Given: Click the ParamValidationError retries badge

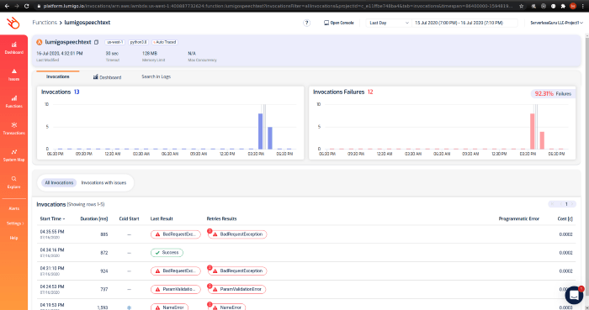Looking at the screenshot, I should point(236,289).
